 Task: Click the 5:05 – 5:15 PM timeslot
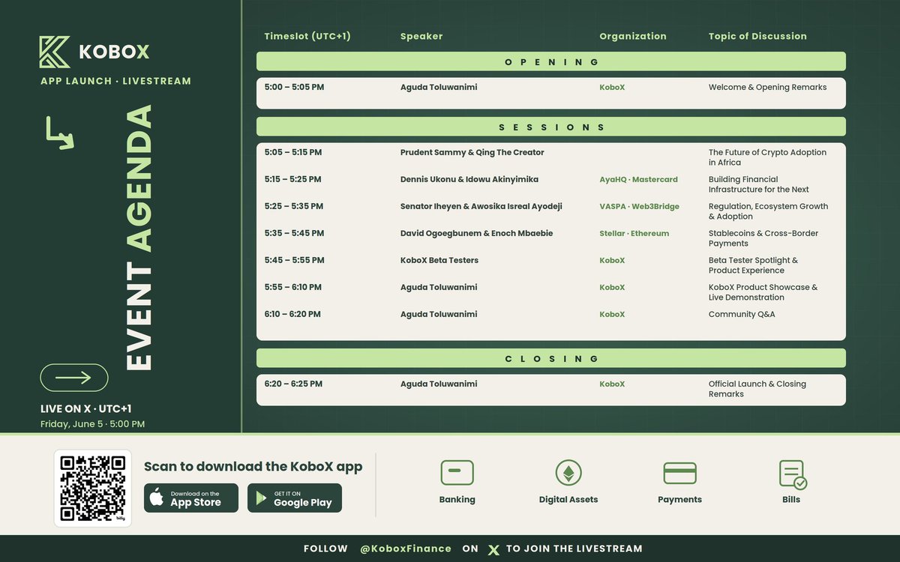(293, 152)
